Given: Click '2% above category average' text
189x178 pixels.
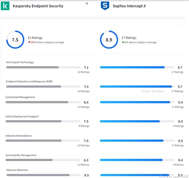Looking at the screenshot, I should pos(140,42).
